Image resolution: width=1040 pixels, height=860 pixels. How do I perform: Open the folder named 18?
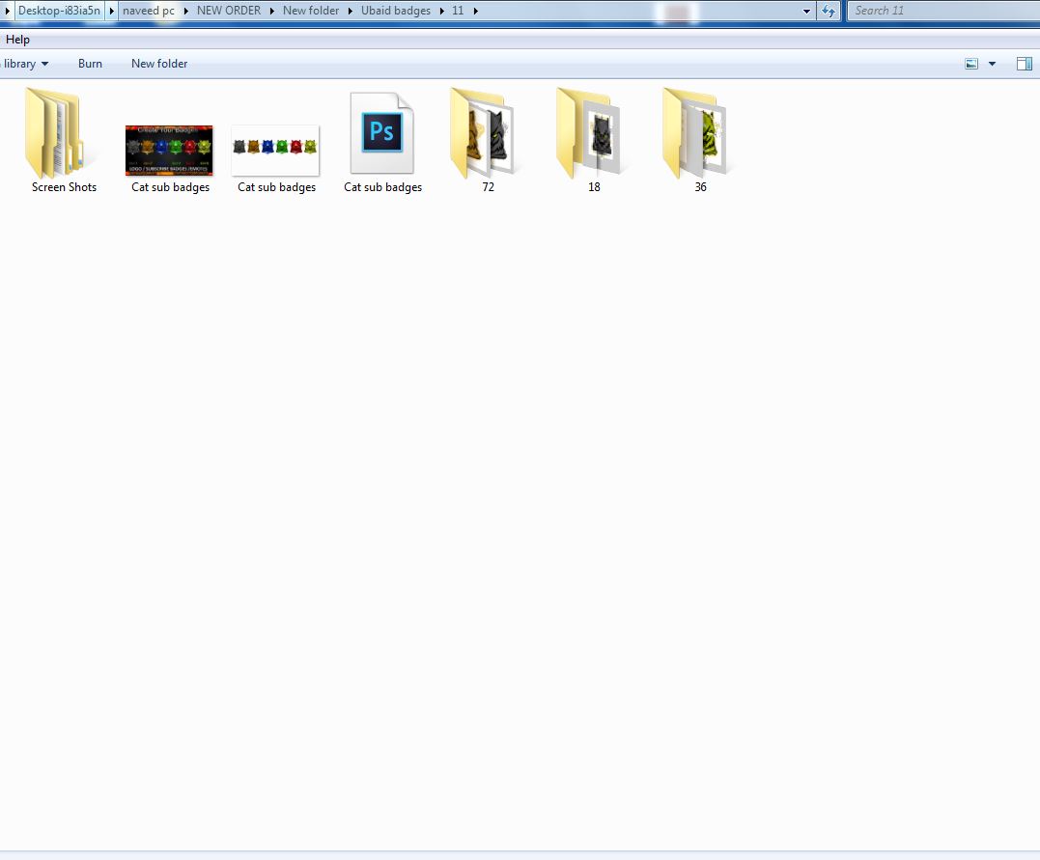589,133
